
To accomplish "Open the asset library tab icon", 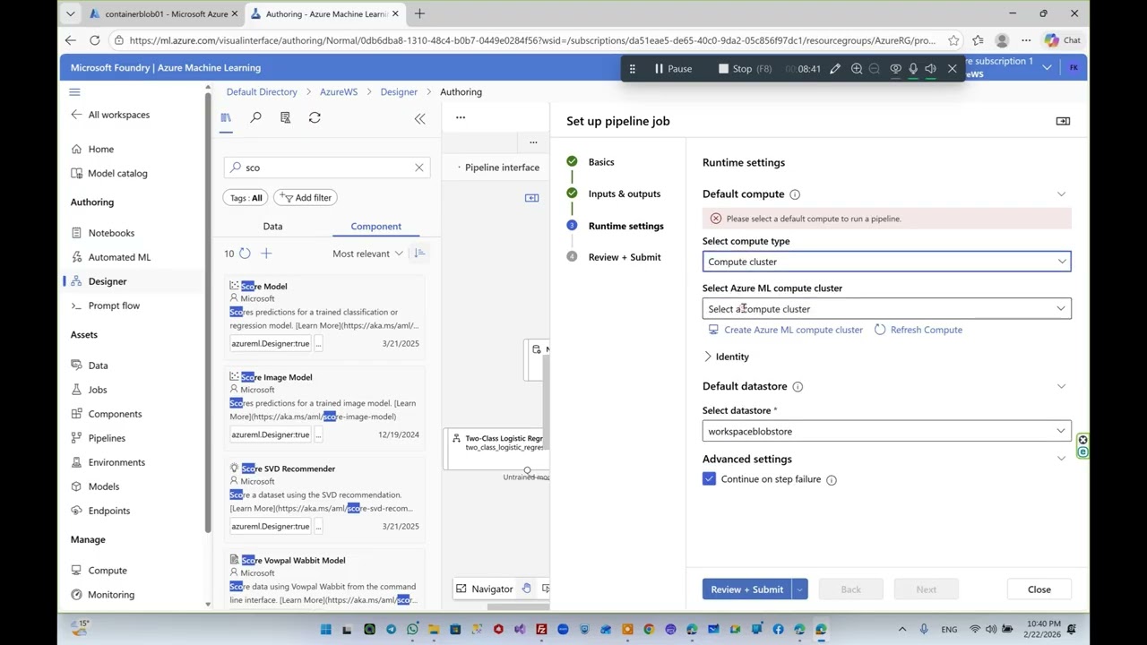I will point(226,117).
